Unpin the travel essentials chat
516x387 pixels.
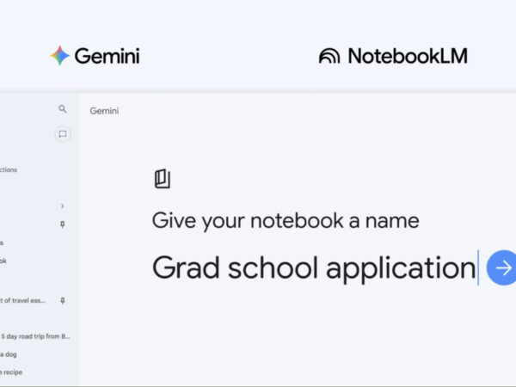63,301
